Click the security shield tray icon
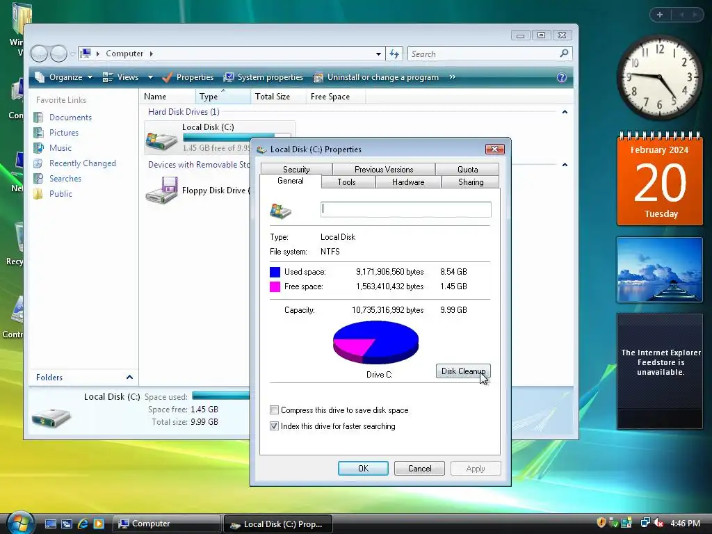This screenshot has width=712, height=534. pyautogui.click(x=601, y=523)
